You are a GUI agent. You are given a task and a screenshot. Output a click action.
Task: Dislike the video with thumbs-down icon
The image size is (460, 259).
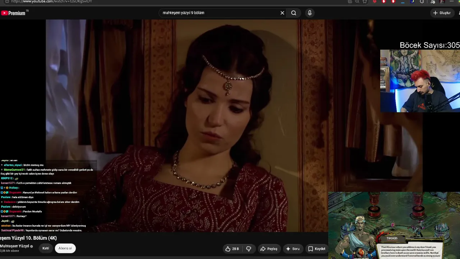tap(248, 249)
